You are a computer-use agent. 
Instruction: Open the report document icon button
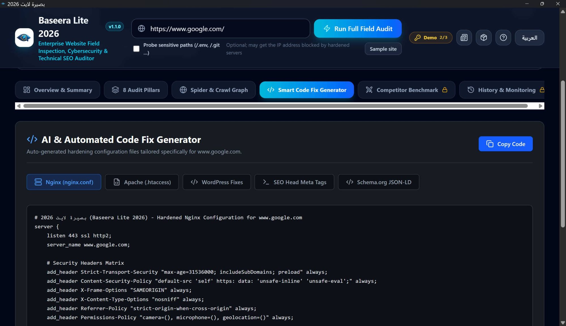coord(464,38)
